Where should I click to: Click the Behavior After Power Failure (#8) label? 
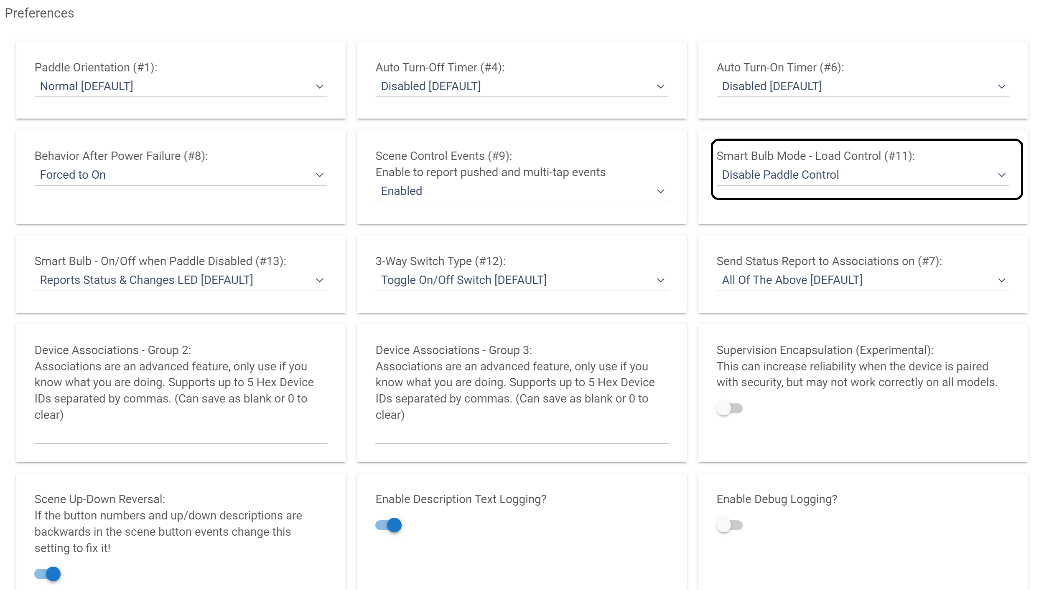121,156
